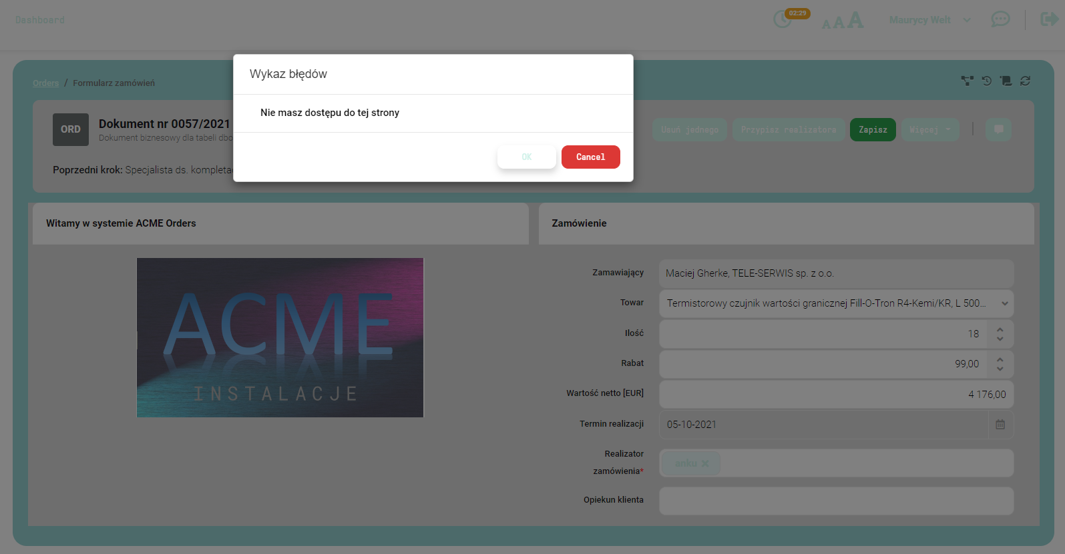This screenshot has width=1065, height=554.
Task: Confirm the dialog with OK
Action: (x=526, y=157)
